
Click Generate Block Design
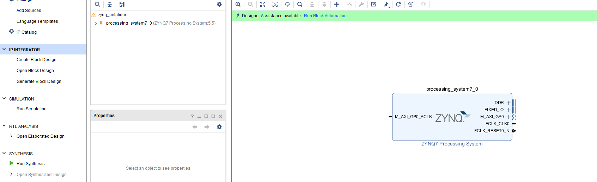(39, 82)
